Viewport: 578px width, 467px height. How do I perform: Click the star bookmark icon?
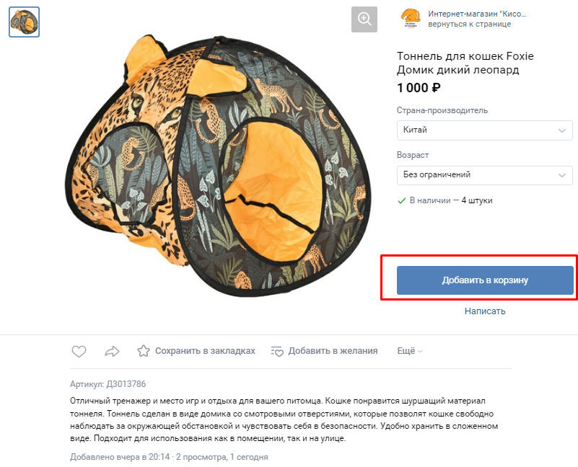click(144, 352)
